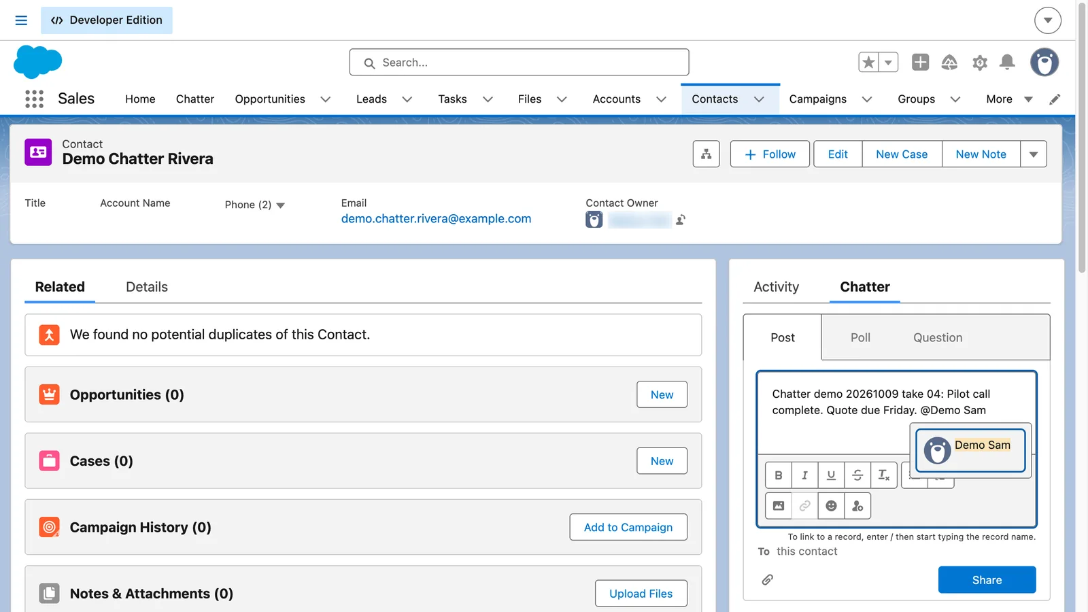
Task: Expand the Accounts nav dropdown chevron
Action: (661, 99)
